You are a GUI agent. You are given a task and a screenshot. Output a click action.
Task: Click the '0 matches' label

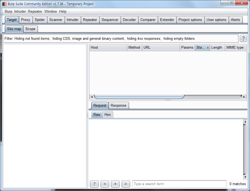tap(238, 184)
